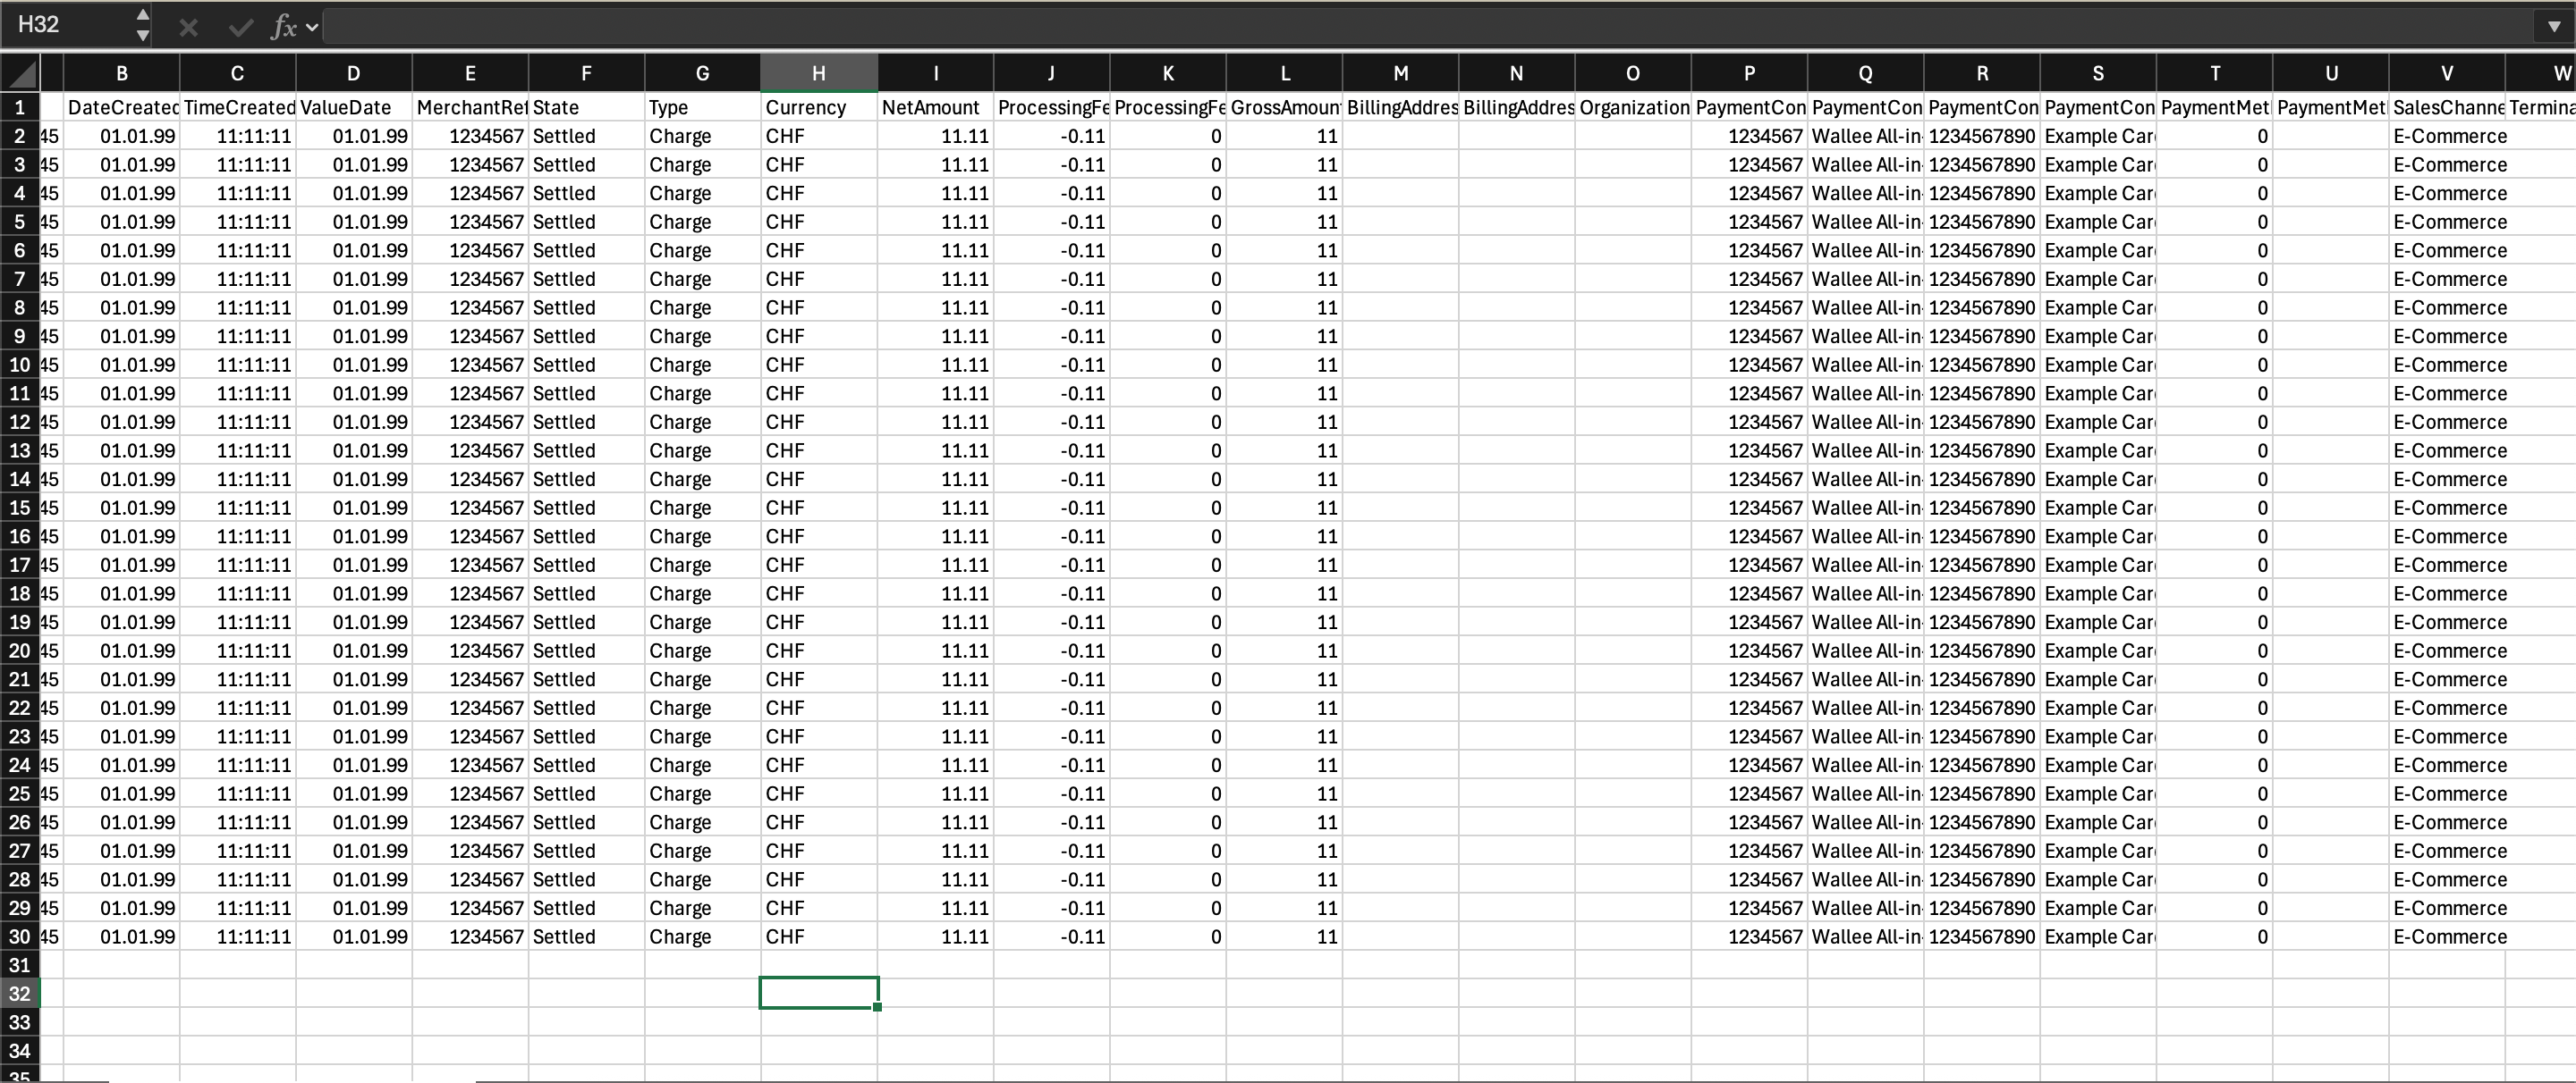Viewport: 2576px width, 1083px height.
Task: Select column M header
Action: (x=1400, y=73)
